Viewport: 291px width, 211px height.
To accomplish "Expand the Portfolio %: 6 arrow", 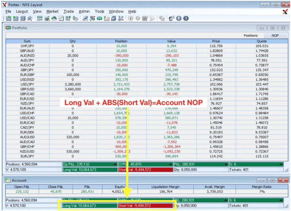I will click(281, 164).
